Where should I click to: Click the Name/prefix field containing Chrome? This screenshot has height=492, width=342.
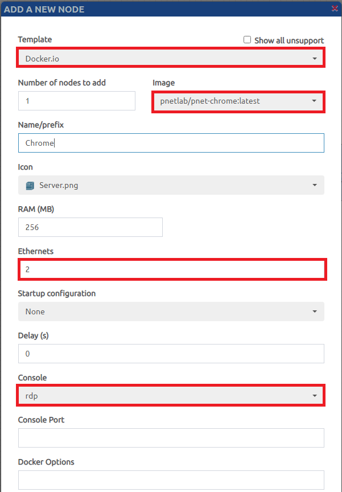click(171, 143)
